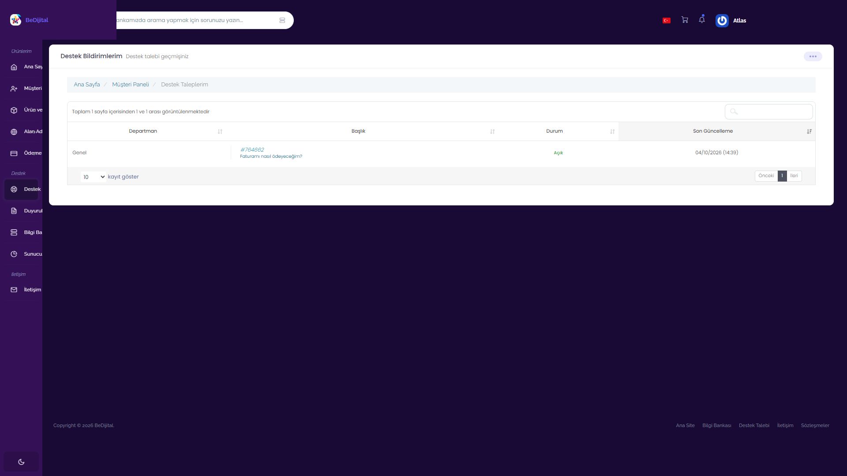
Task: Sort by the Son Güncelleme column
Action: click(716, 131)
